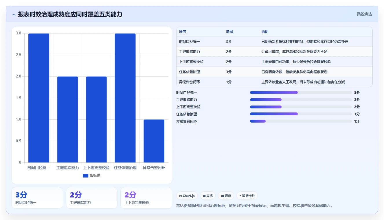Click the icon in 进度 chip

(x=222, y=196)
